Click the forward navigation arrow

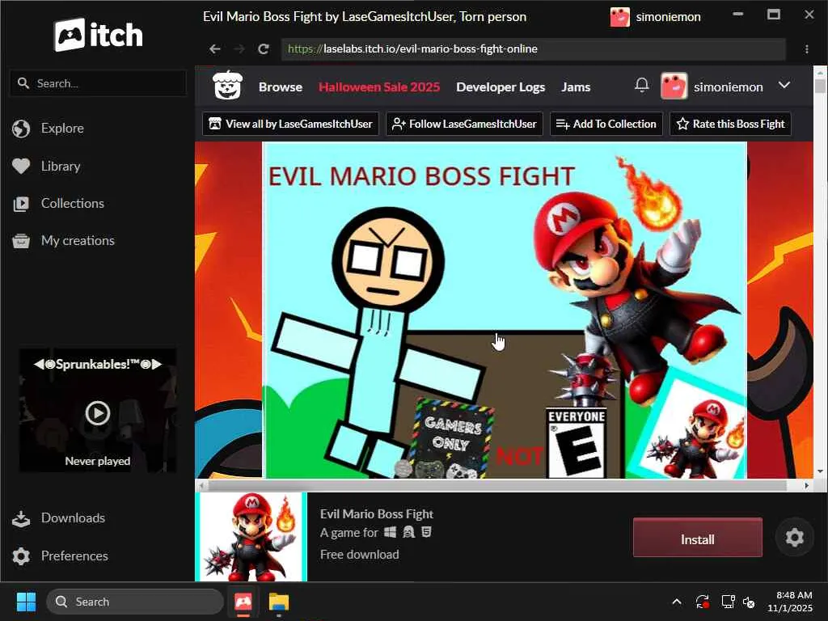[x=239, y=49]
